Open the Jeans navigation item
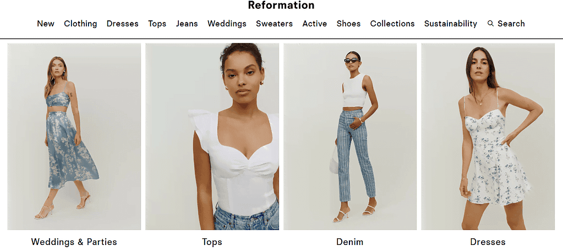 [x=187, y=24]
